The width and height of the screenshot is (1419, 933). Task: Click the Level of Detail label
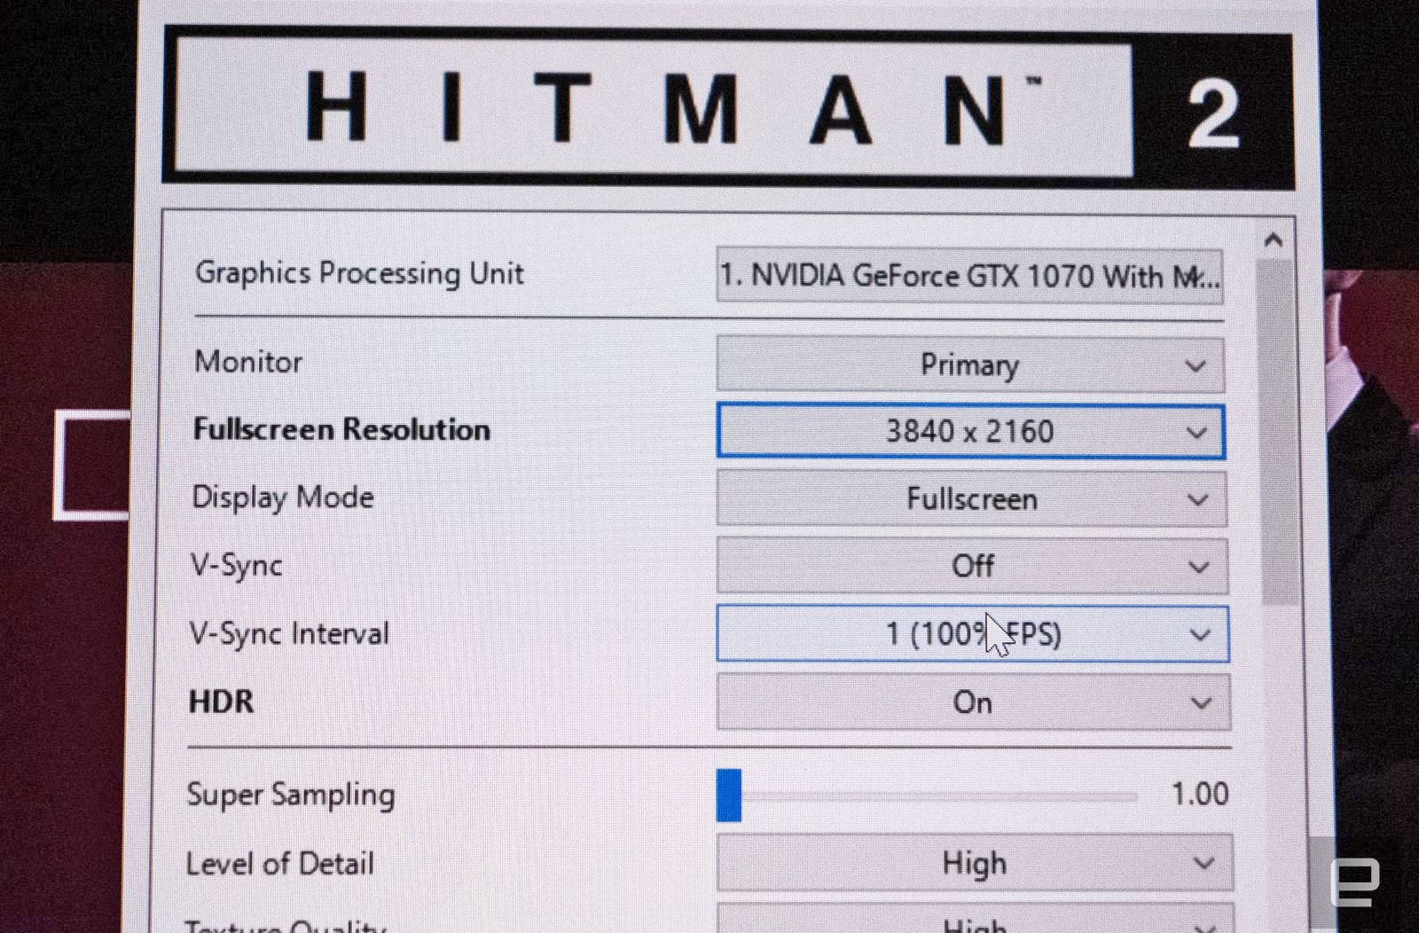click(x=280, y=864)
